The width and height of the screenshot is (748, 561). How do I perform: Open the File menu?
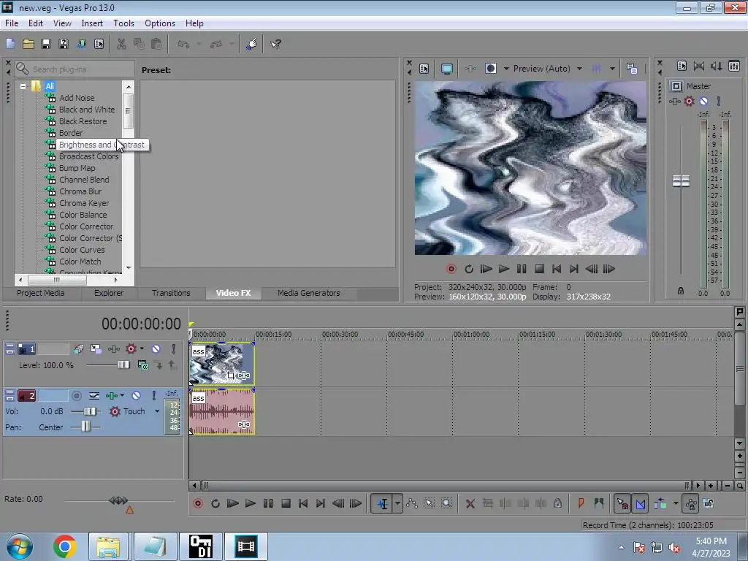coord(12,23)
